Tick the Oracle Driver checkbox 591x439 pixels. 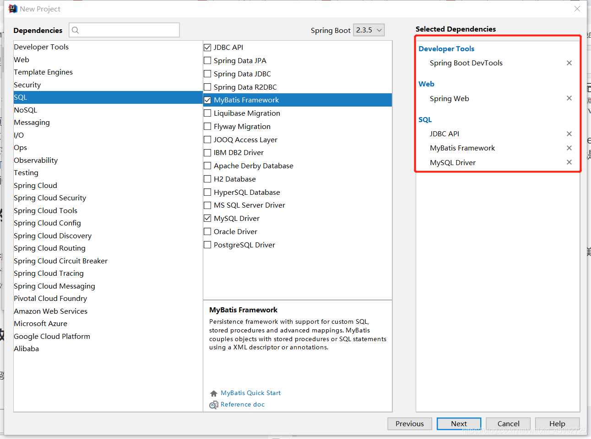(x=207, y=231)
